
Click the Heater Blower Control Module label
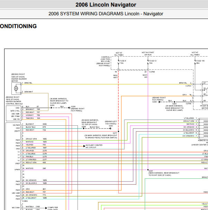point(14,100)
